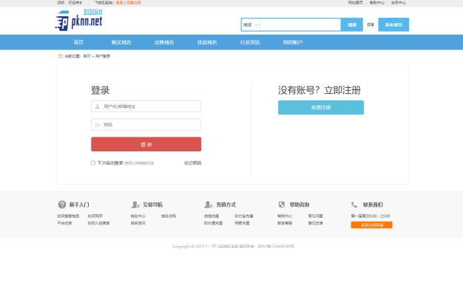Viewport: 463px width, 285px height.
Task: Open the 会员中心 link in the top bar
Action: pos(399,3)
